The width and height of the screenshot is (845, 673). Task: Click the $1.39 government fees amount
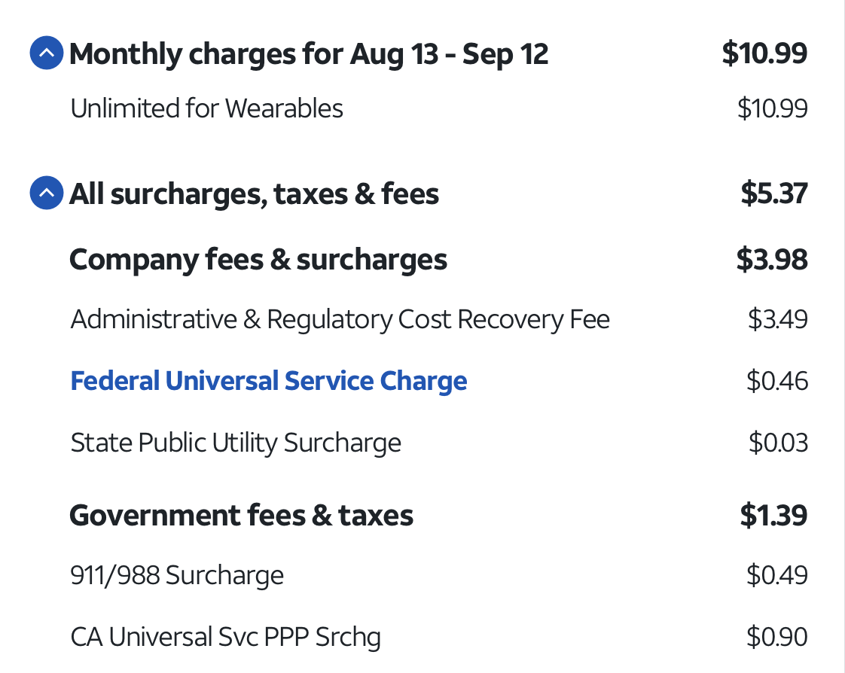point(773,516)
